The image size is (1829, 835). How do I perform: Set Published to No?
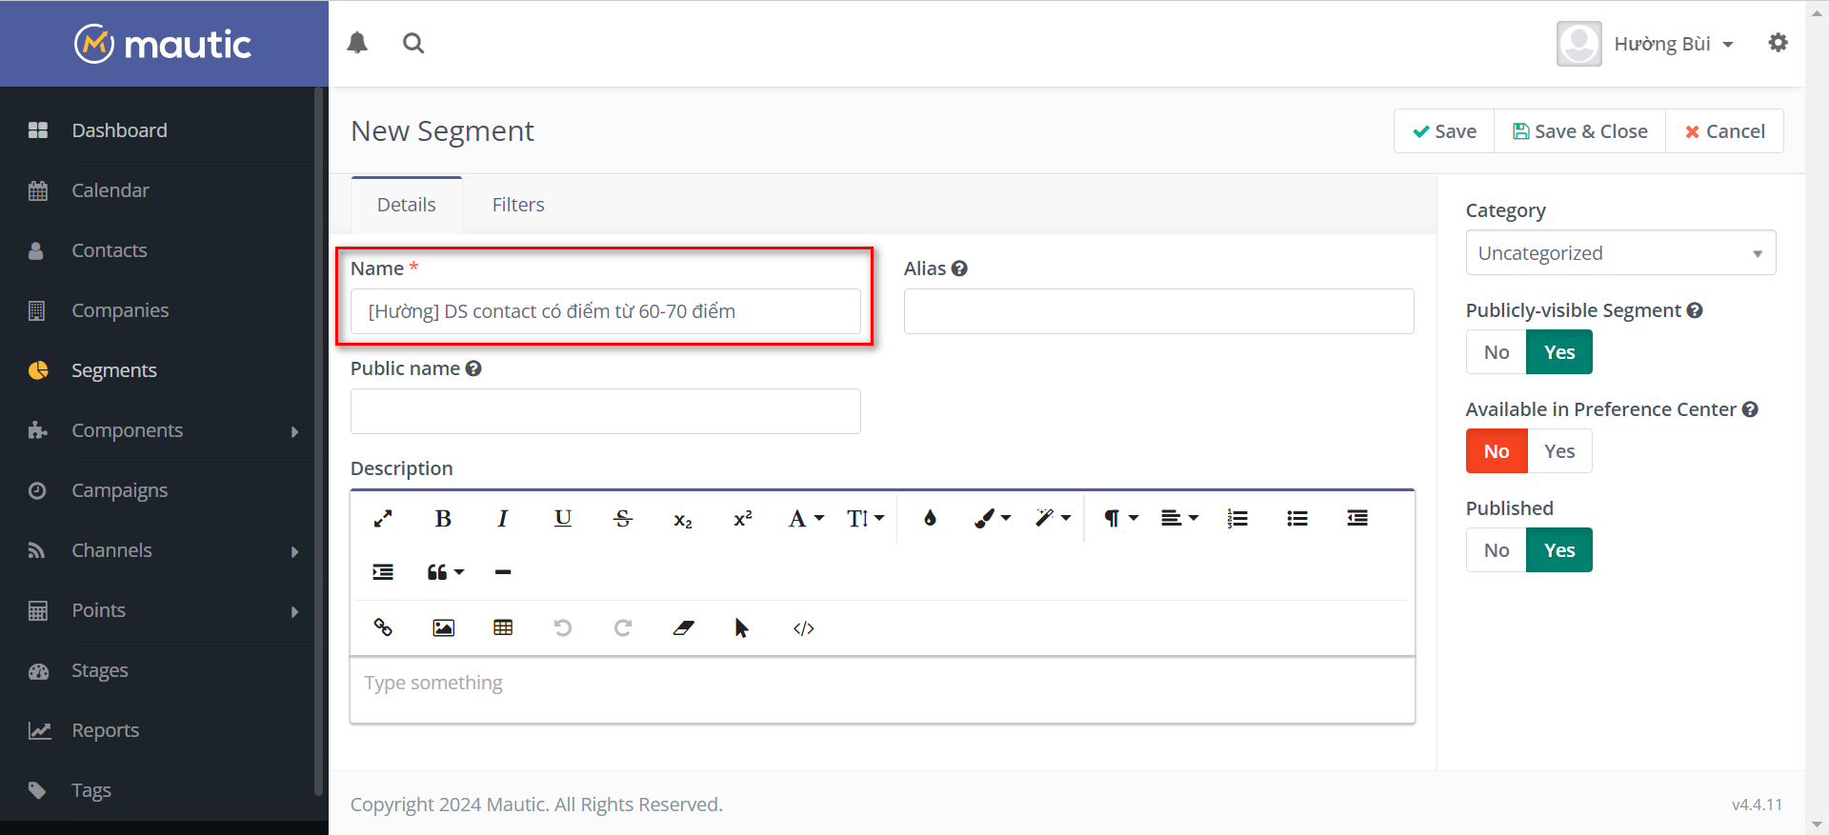(x=1496, y=550)
